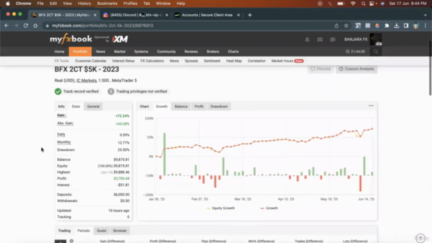Click the browser forward arrow
Screen dimensions: 432x243
point(16,26)
